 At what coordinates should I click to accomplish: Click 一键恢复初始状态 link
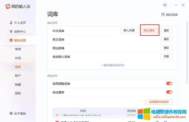tap(112, 65)
